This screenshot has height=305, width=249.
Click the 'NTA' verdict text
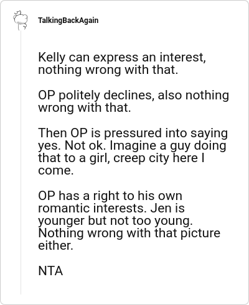[x=50, y=271]
